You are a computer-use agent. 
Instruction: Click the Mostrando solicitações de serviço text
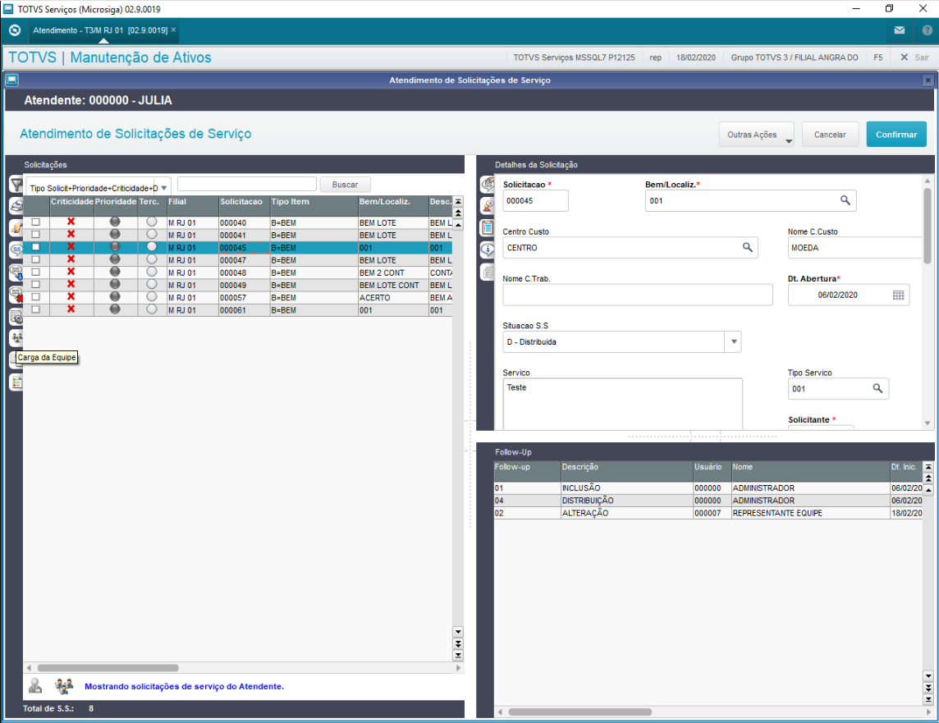[x=184, y=687]
